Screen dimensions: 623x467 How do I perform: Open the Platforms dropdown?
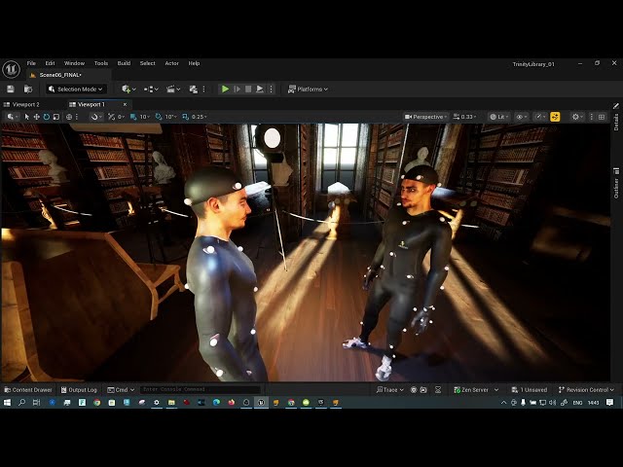pyautogui.click(x=308, y=89)
